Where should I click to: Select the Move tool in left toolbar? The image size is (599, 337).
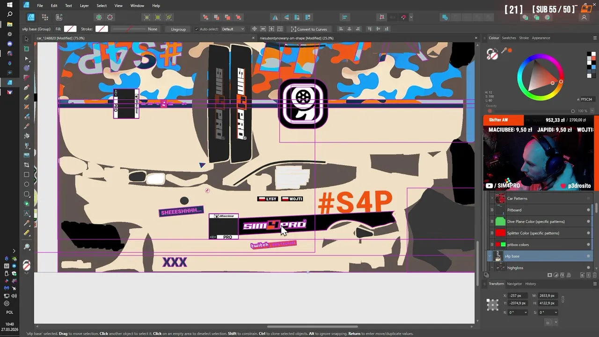27,39
